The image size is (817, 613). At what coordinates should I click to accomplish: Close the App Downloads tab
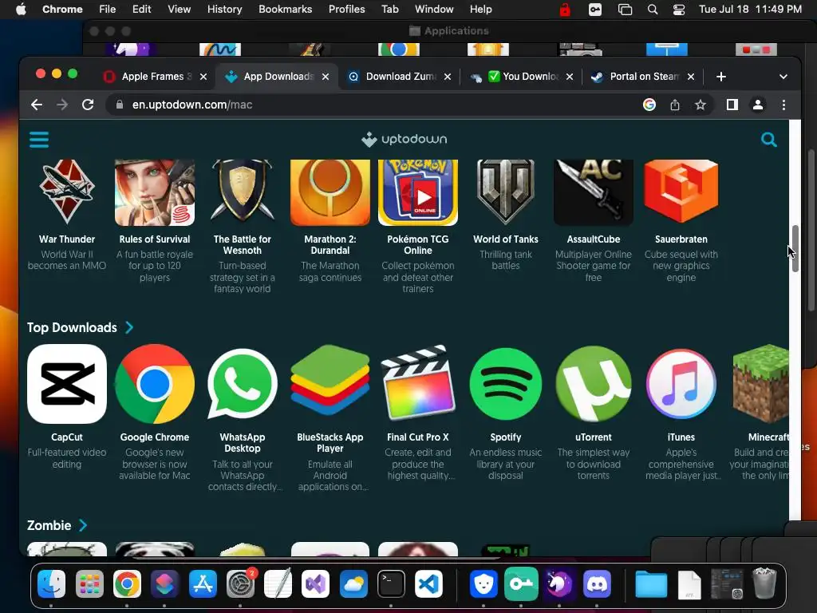click(326, 77)
